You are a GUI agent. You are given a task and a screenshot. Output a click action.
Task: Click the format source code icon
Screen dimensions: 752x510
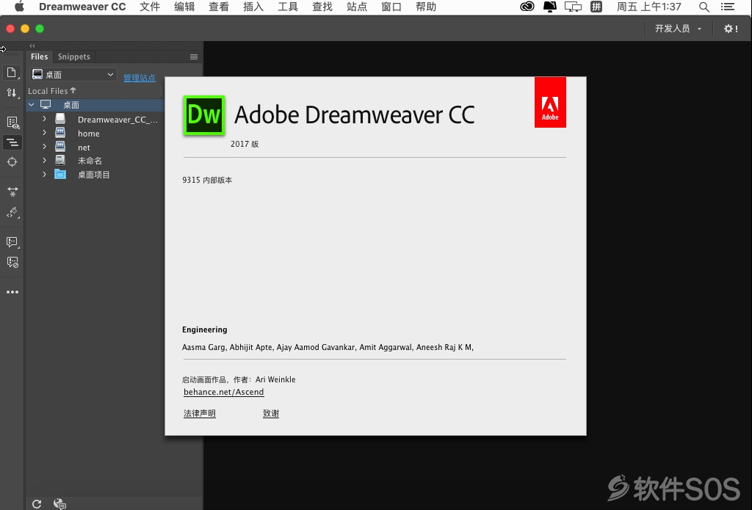pos(12,142)
